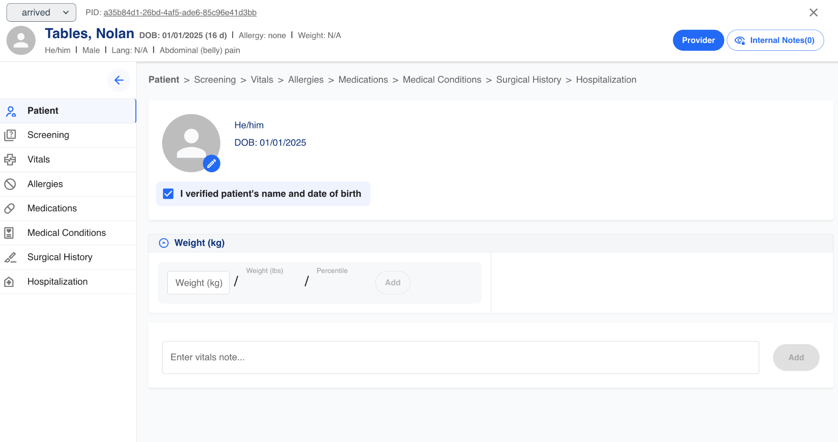This screenshot has height=442, width=838.
Task: Collapse the Weight (kg) section
Action: click(164, 243)
